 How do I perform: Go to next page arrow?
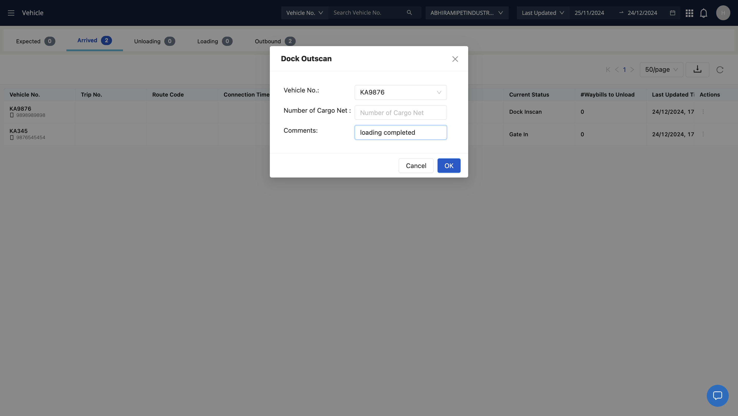(x=632, y=70)
